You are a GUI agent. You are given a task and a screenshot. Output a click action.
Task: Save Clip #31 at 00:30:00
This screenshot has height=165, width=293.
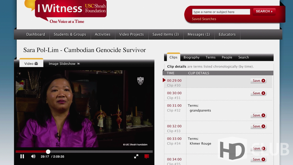(x=259, y=93)
